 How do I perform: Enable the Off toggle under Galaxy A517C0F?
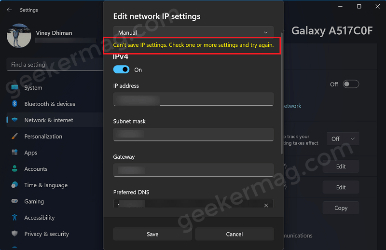351,84
